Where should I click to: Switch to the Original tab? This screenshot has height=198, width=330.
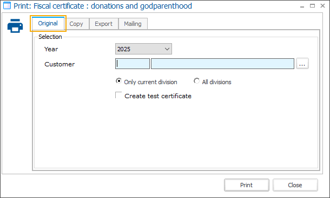[x=48, y=23]
